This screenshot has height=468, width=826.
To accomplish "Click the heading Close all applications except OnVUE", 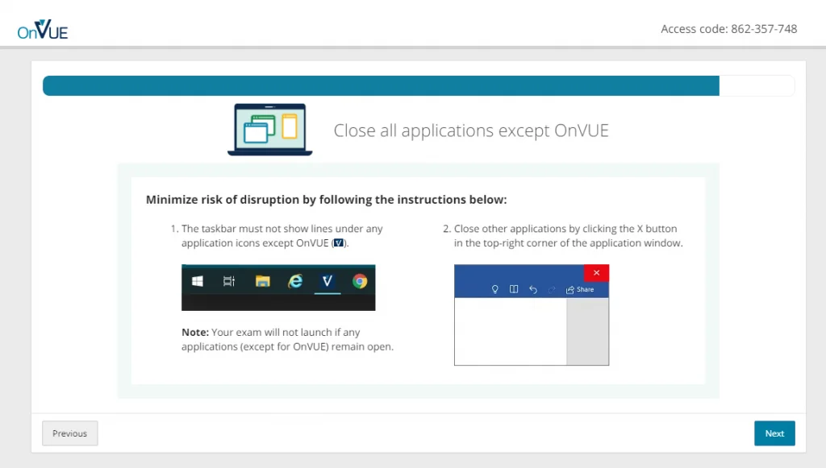I will pyautogui.click(x=471, y=130).
